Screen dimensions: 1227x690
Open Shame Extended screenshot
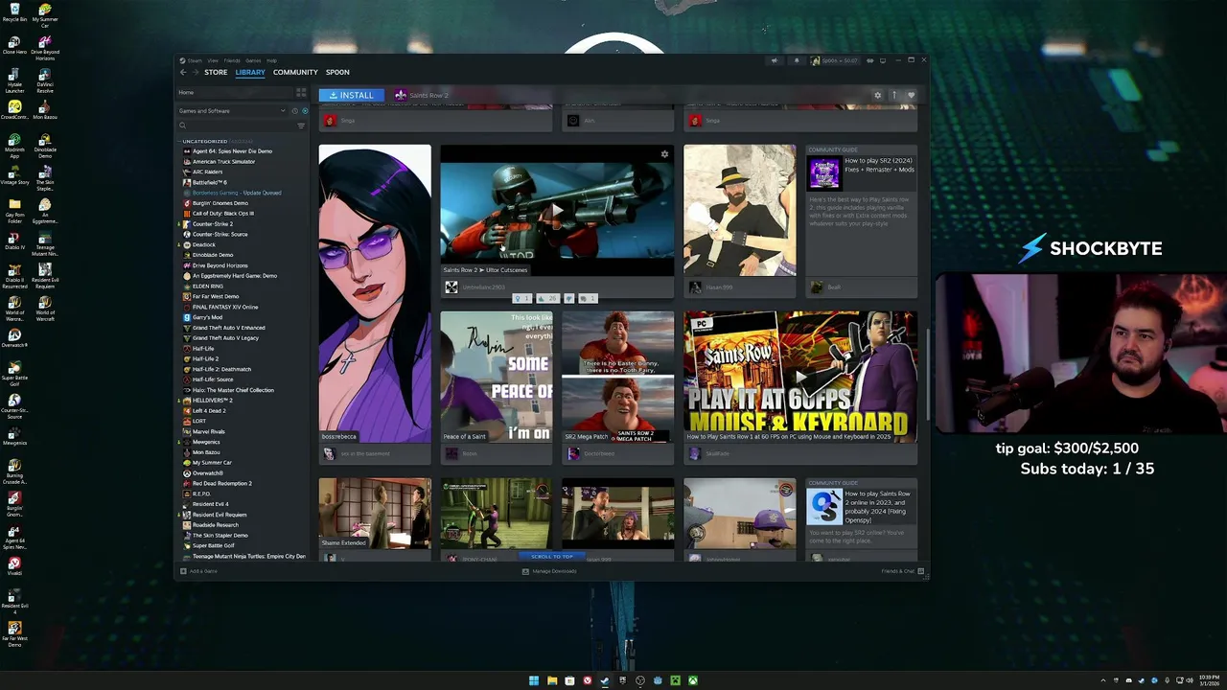pos(375,514)
